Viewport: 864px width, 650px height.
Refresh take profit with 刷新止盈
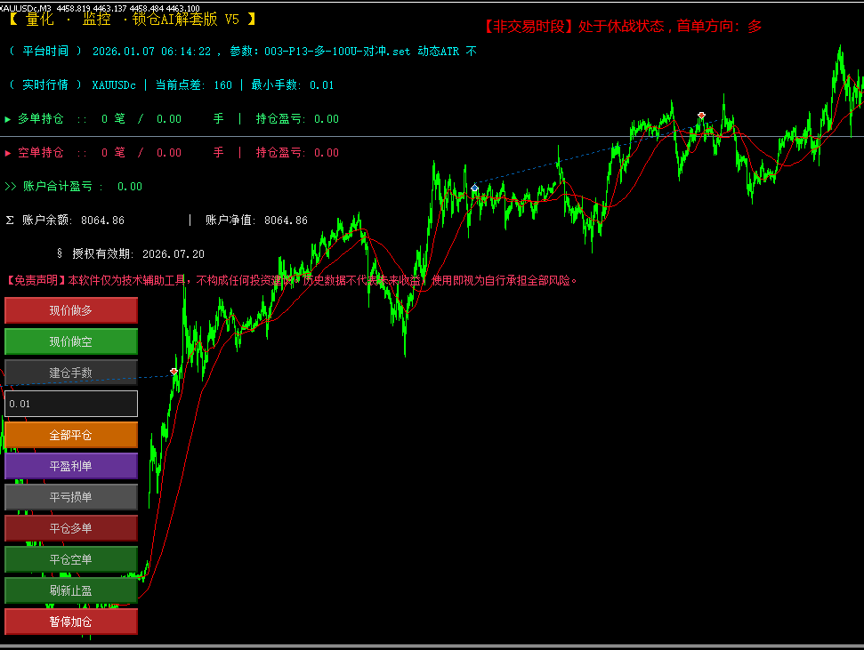point(71,590)
